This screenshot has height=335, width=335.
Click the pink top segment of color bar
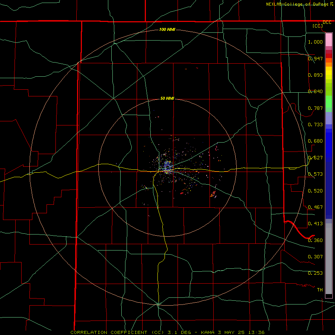pos(329,40)
